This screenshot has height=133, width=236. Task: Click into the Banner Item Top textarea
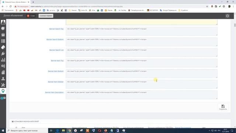click(142, 63)
